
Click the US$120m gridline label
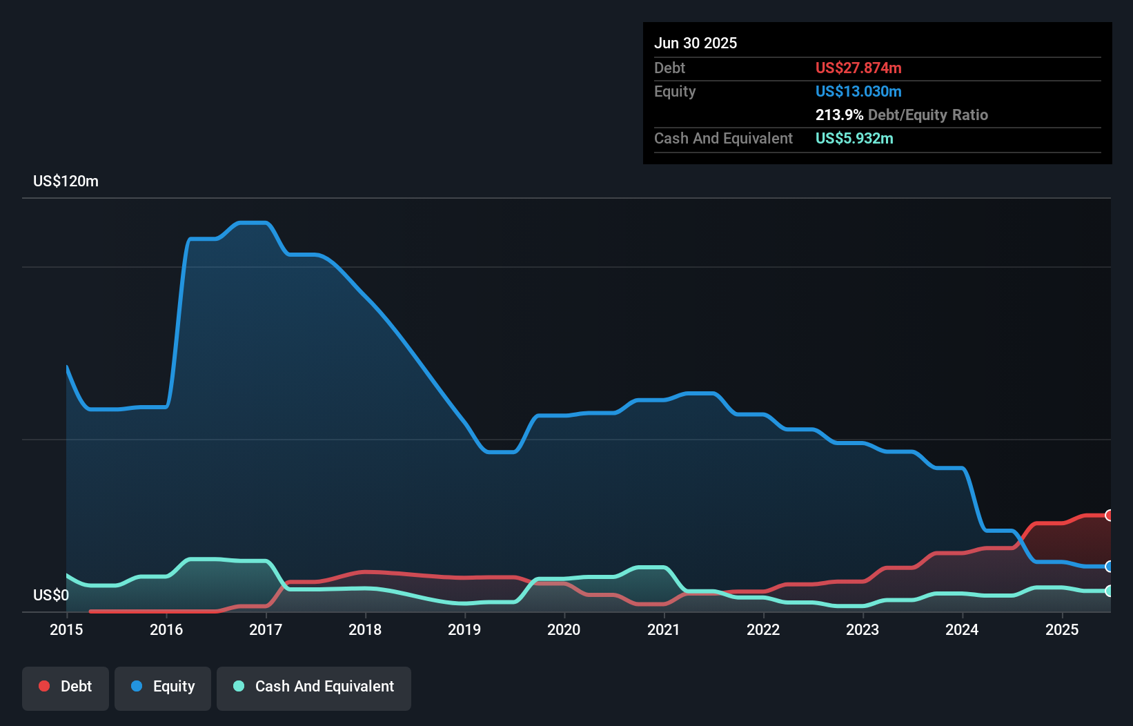65,181
